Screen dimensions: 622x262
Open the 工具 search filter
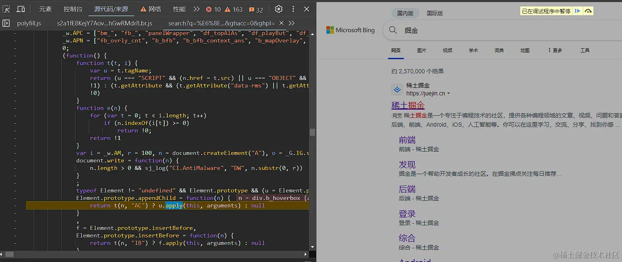(585, 50)
